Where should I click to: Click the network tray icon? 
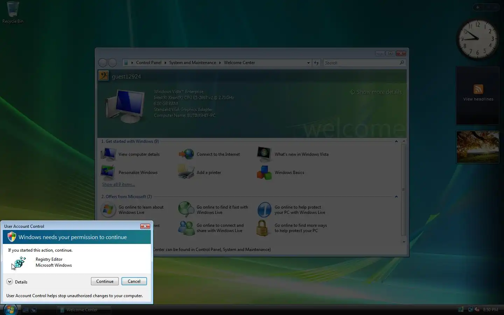(x=470, y=309)
